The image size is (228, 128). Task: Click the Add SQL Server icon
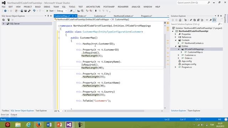[9, 20]
